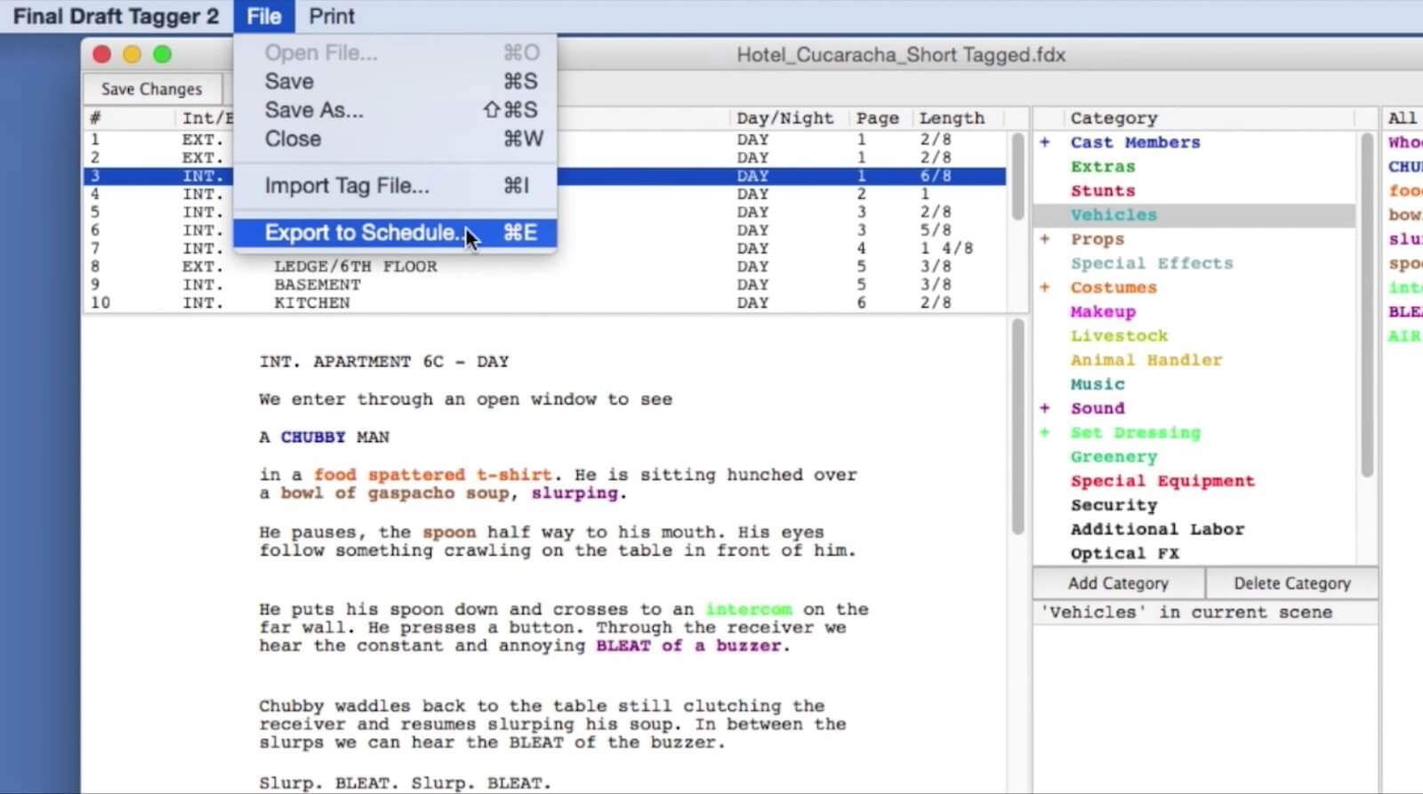Click the scene heading INT. APARTMENT 6C - DAY
This screenshot has width=1423, height=794.
(x=384, y=361)
